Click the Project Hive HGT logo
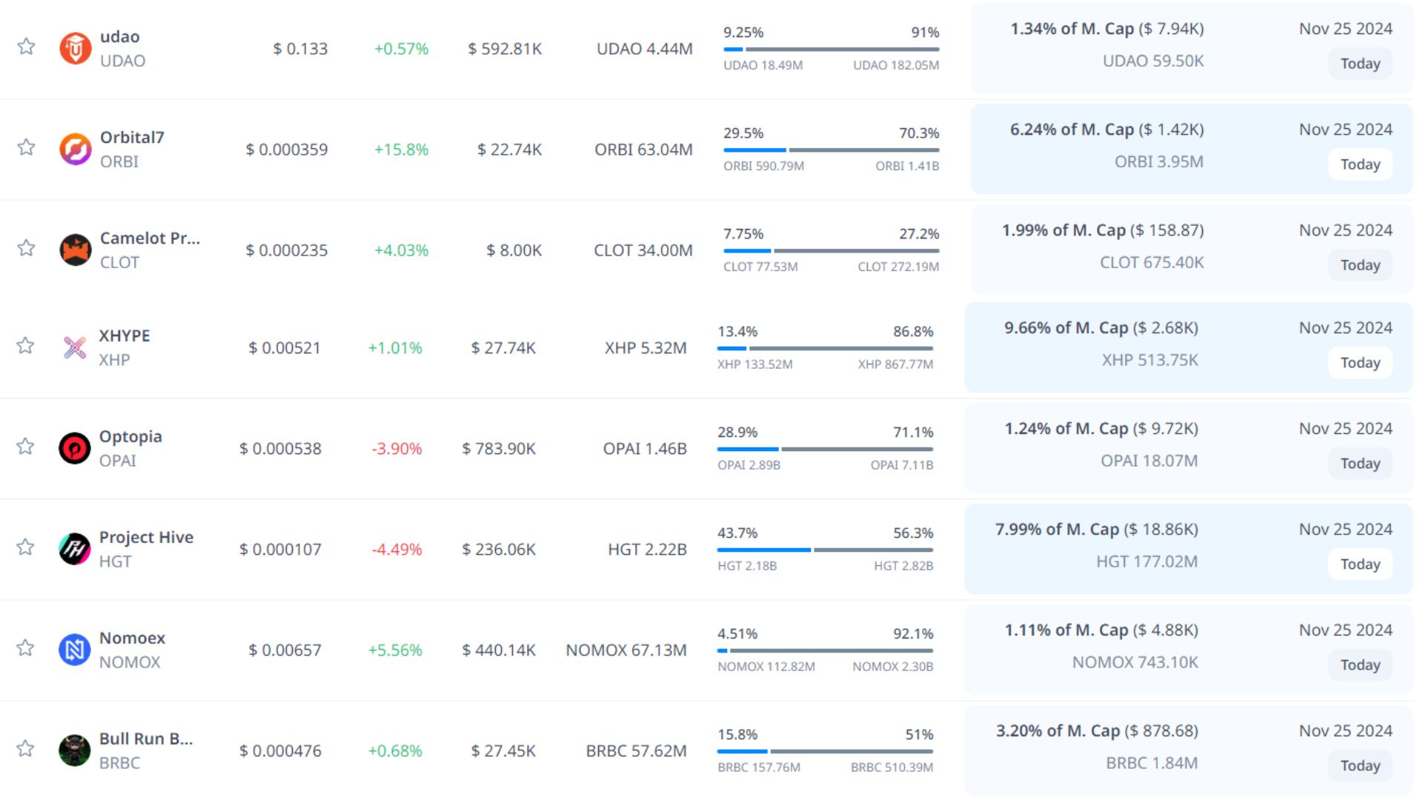1423x800 pixels. click(75, 549)
